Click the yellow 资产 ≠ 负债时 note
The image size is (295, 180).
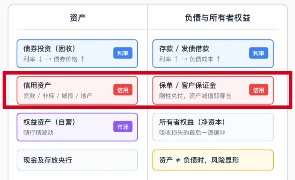point(213,160)
